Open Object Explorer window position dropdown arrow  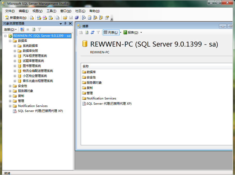coord(61,24)
